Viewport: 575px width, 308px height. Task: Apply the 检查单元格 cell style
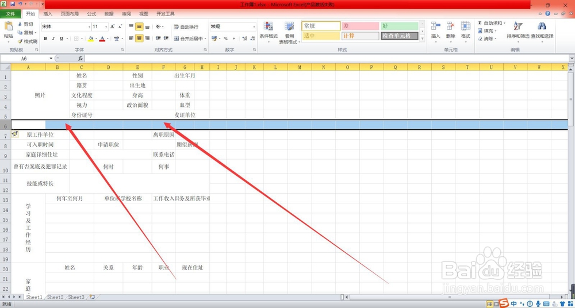[400, 36]
